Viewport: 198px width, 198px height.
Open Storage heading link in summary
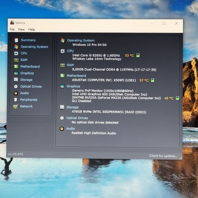tap(72, 107)
